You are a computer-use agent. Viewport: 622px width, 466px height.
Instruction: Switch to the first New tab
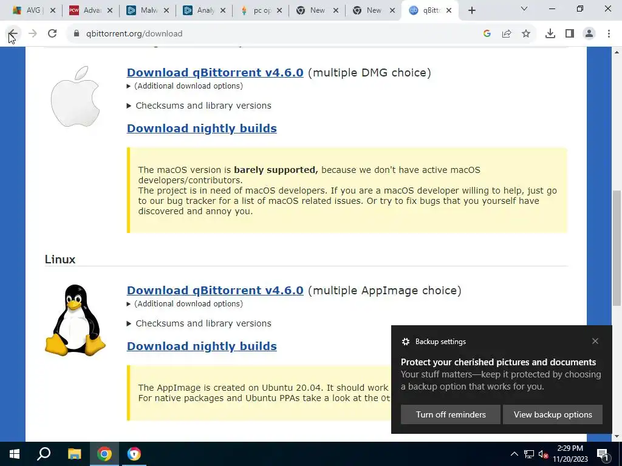point(316,11)
